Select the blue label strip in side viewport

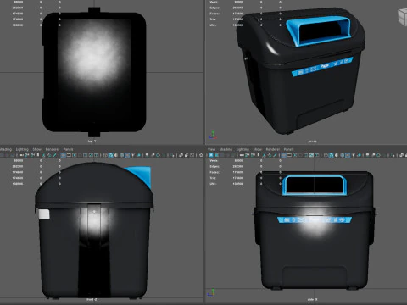click(x=315, y=219)
